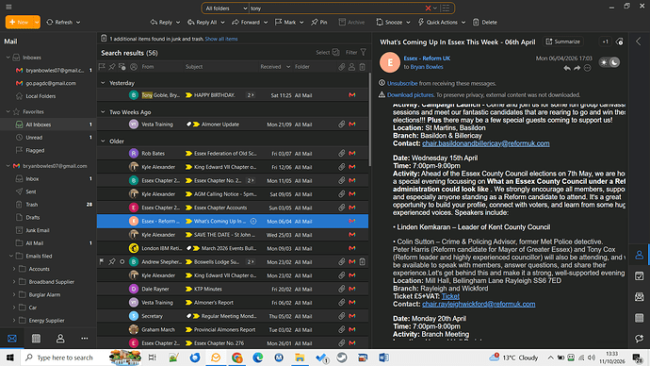Pin the selected email

coord(319,23)
